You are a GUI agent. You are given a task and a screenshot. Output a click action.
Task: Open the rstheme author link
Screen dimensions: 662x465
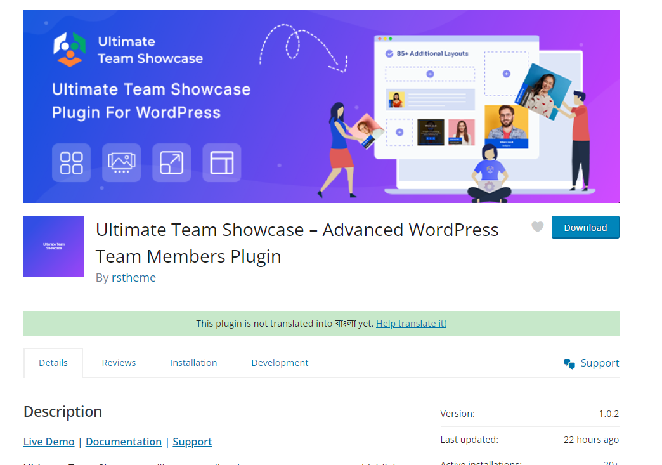133,277
